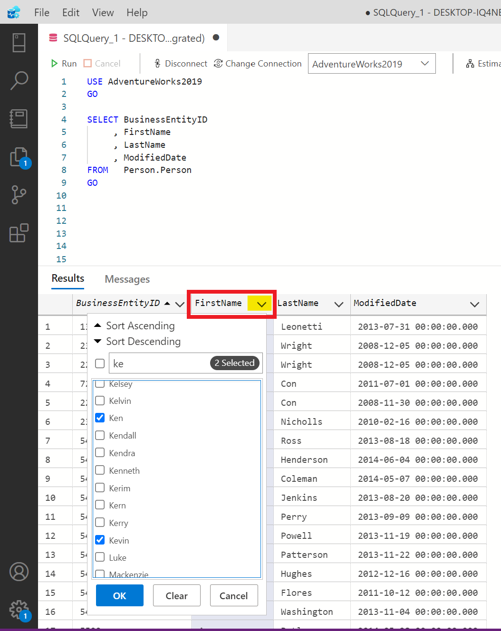Screen dimensions: 501x631
Task: Open the Edit menu
Action: [x=71, y=12]
